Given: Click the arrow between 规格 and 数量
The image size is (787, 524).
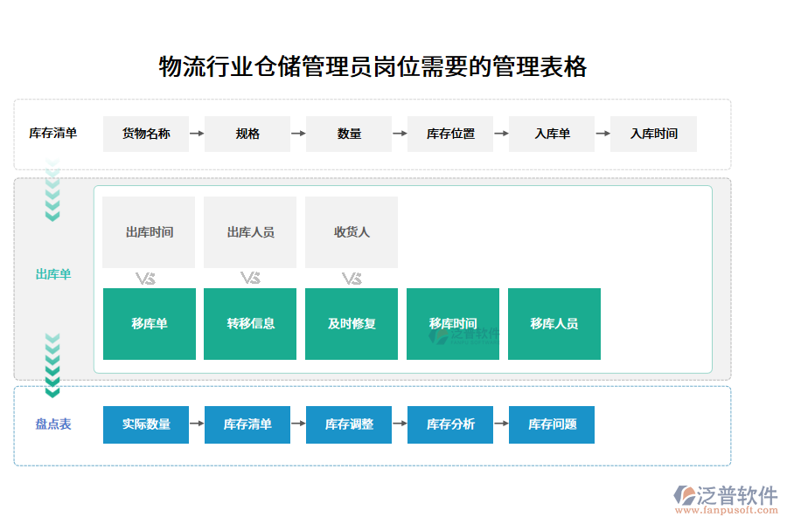Looking at the screenshot, I should [x=299, y=134].
